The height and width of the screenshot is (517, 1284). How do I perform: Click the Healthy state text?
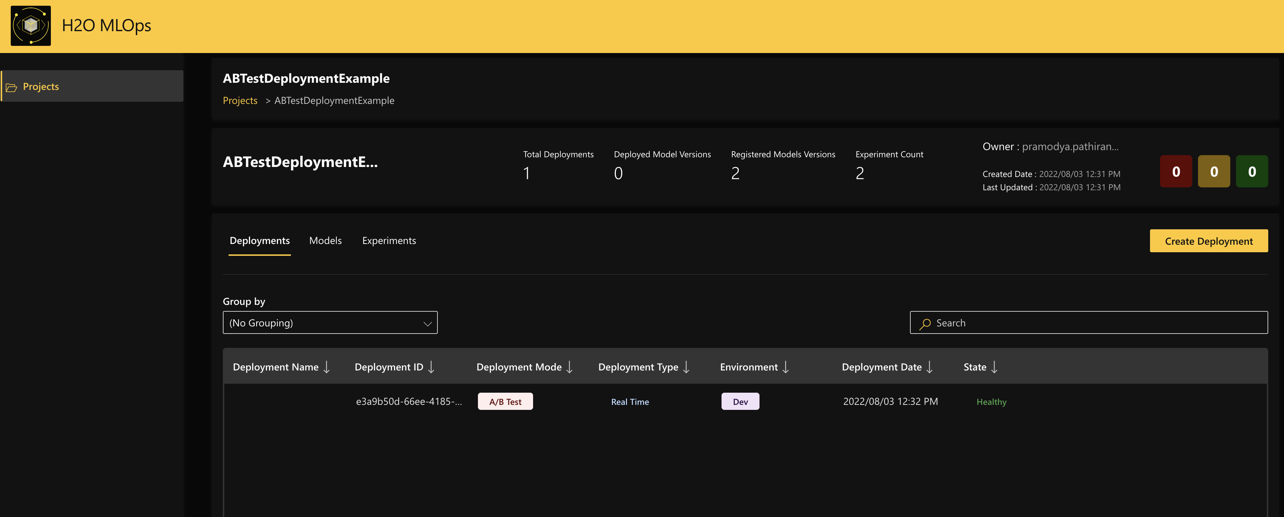click(991, 402)
